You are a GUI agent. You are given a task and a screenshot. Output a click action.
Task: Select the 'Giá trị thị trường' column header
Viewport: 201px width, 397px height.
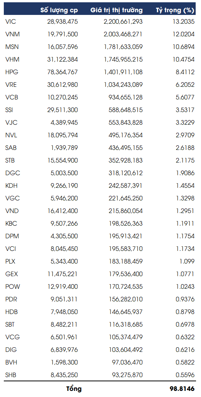point(117,10)
